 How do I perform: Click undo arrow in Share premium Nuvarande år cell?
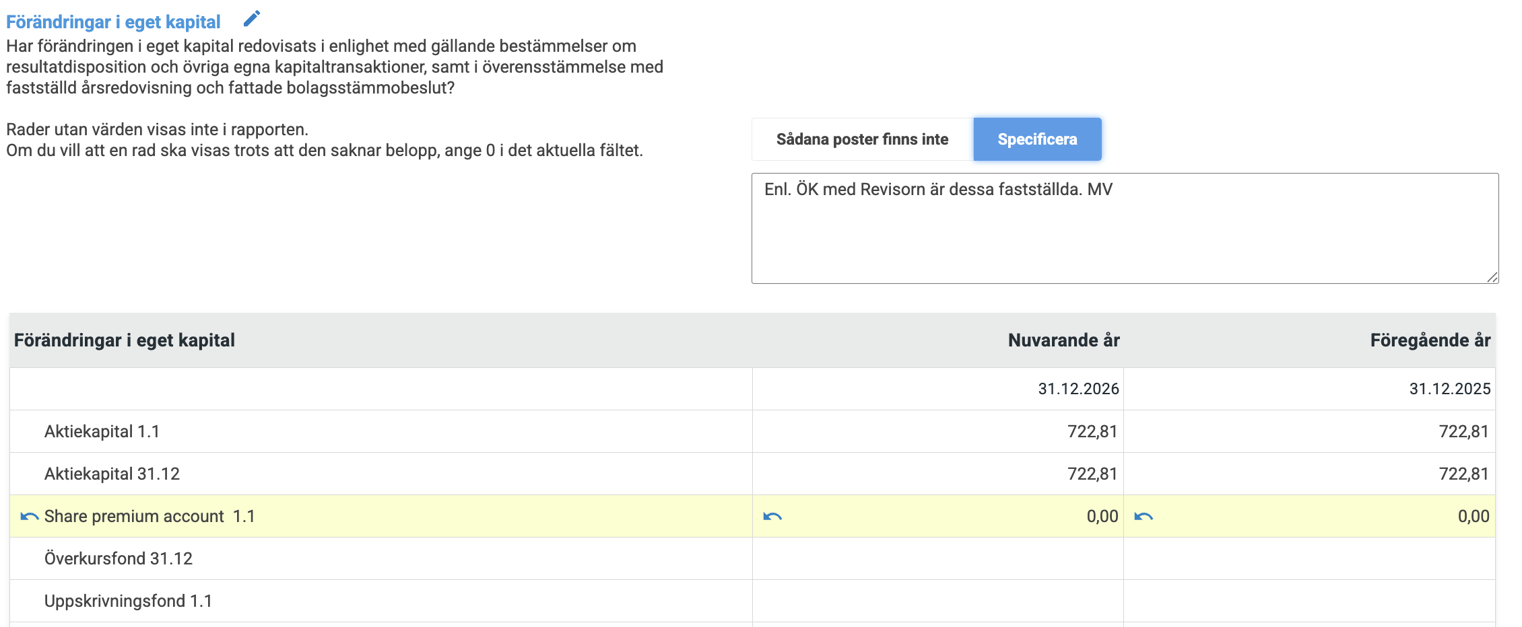(x=772, y=517)
